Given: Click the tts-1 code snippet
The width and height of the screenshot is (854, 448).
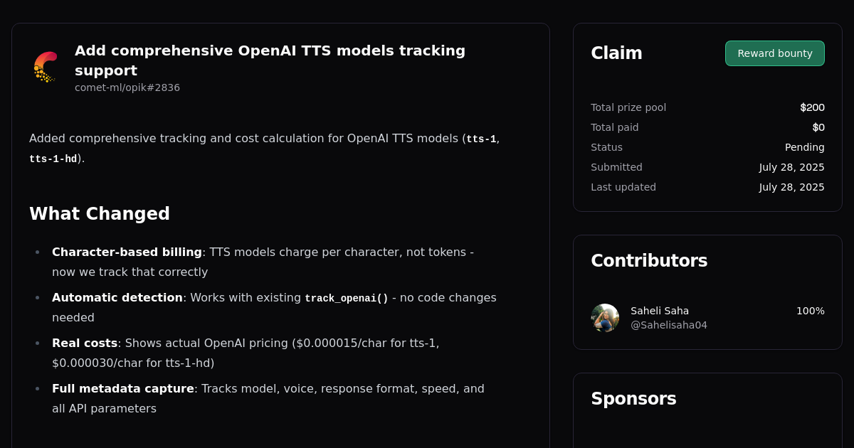Looking at the screenshot, I should (481, 139).
